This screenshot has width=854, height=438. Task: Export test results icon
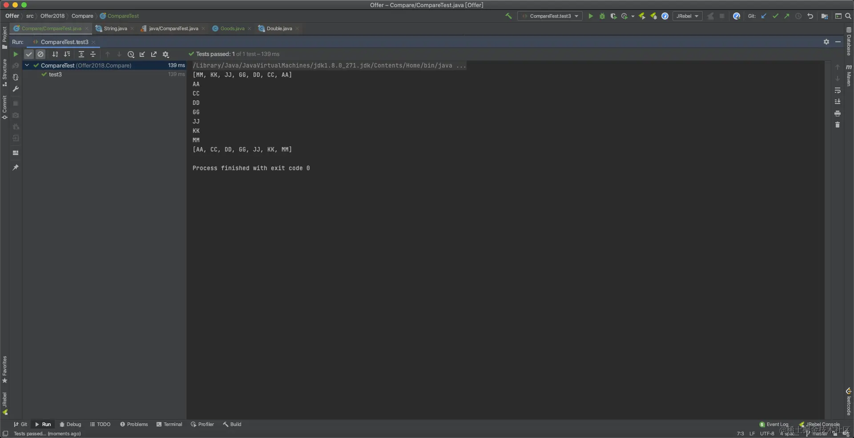click(x=154, y=54)
